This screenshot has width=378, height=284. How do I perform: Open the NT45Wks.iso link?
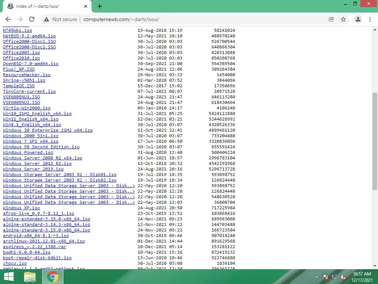point(17,30)
